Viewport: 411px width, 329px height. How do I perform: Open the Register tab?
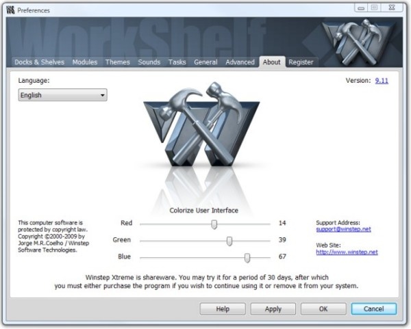pyautogui.click(x=301, y=62)
